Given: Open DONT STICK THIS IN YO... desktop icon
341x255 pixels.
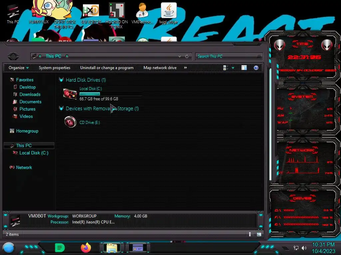Looking at the screenshot, I should click(65, 15).
